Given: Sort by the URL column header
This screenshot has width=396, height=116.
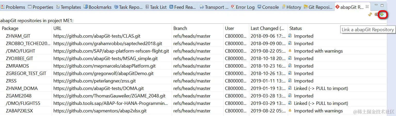Looking at the screenshot, I should pyautogui.click(x=57, y=28).
